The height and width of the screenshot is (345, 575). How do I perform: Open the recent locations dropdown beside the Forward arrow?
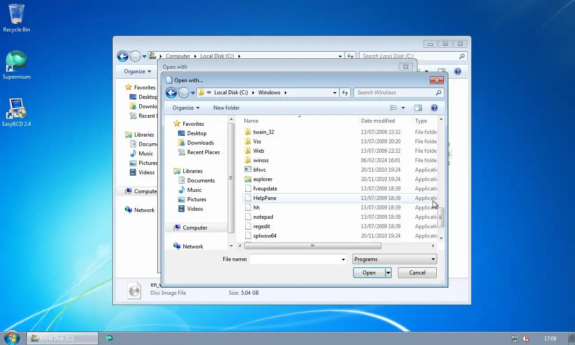pyautogui.click(x=193, y=93)
